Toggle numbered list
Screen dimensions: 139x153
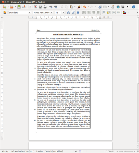pyautogui.click(x=104, y=12)
